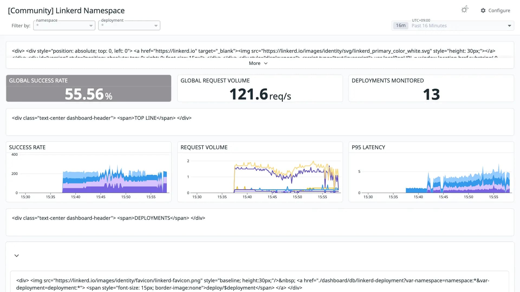
Task: Select the Request Volume graph title
Action: (204, 147)
